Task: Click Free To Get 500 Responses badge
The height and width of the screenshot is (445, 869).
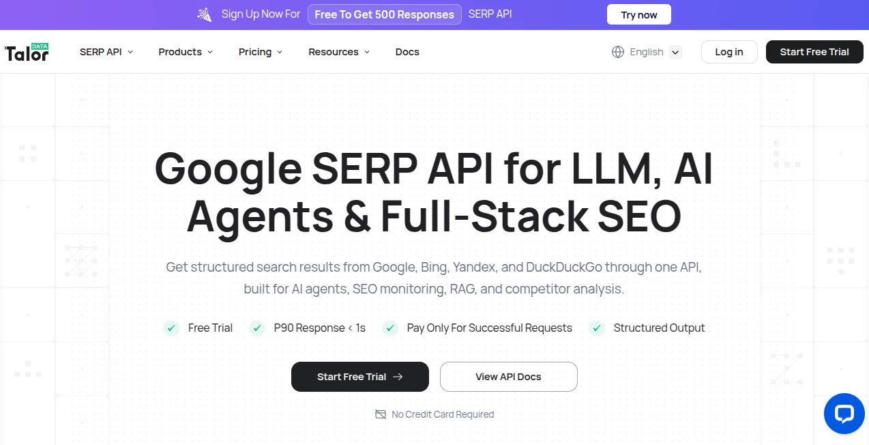Action: [x=385, y=14]
